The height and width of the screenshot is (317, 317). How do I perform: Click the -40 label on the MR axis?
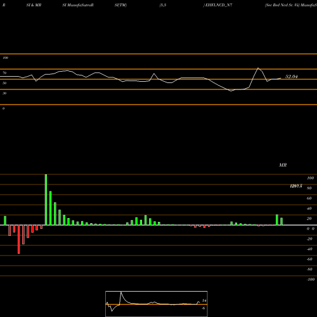[x=309, y=249]
